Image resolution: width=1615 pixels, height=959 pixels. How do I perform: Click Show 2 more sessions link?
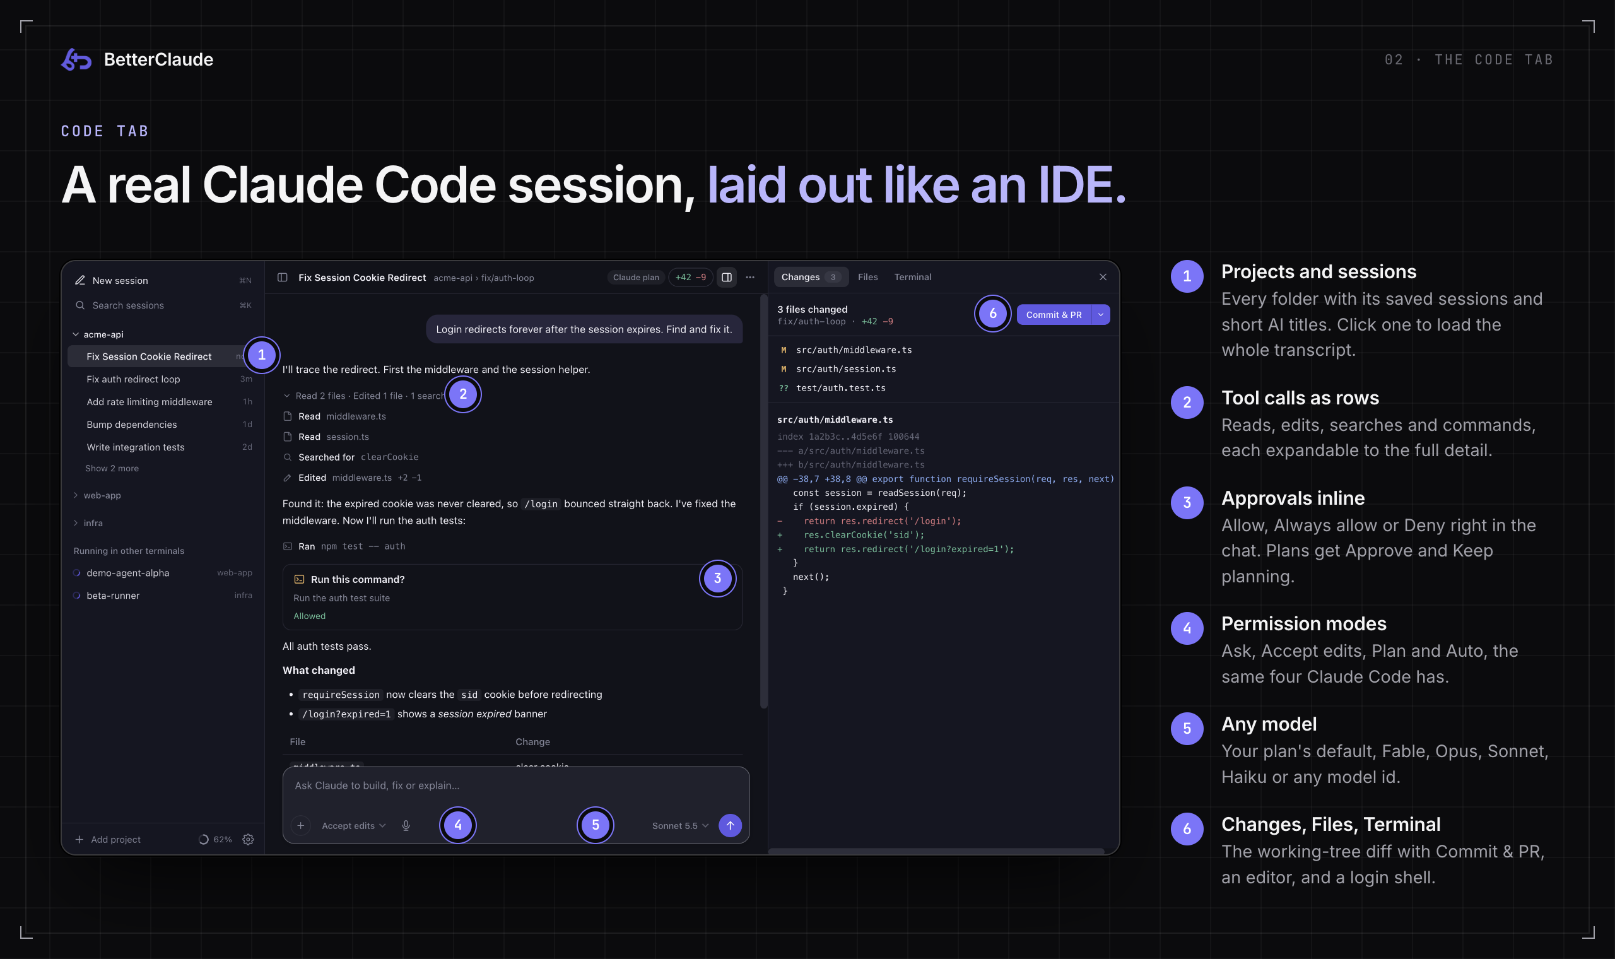[x=112, y=469]
